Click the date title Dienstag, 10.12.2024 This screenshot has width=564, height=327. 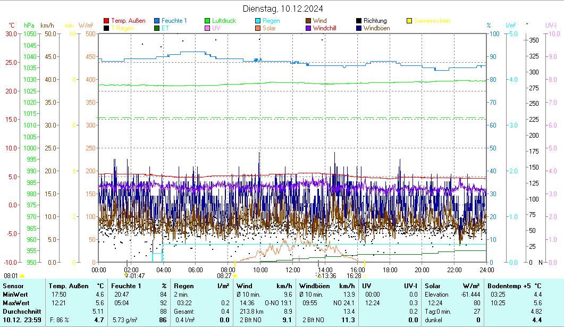[x=282, y=9]
